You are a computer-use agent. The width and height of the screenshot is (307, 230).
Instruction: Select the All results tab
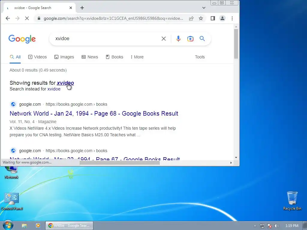pyautogui.click(x=15, y=57)
